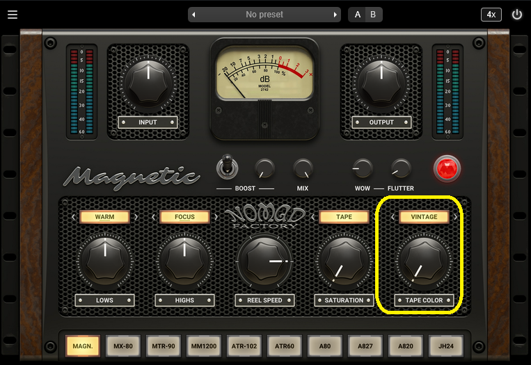531x365 pixels.
Task: Click the FLUTTER knob
Action: 401,168
